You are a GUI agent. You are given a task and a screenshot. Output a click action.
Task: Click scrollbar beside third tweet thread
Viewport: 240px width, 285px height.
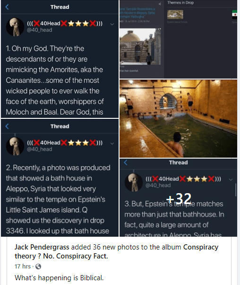pyautogui.click(x=236, y=190)
